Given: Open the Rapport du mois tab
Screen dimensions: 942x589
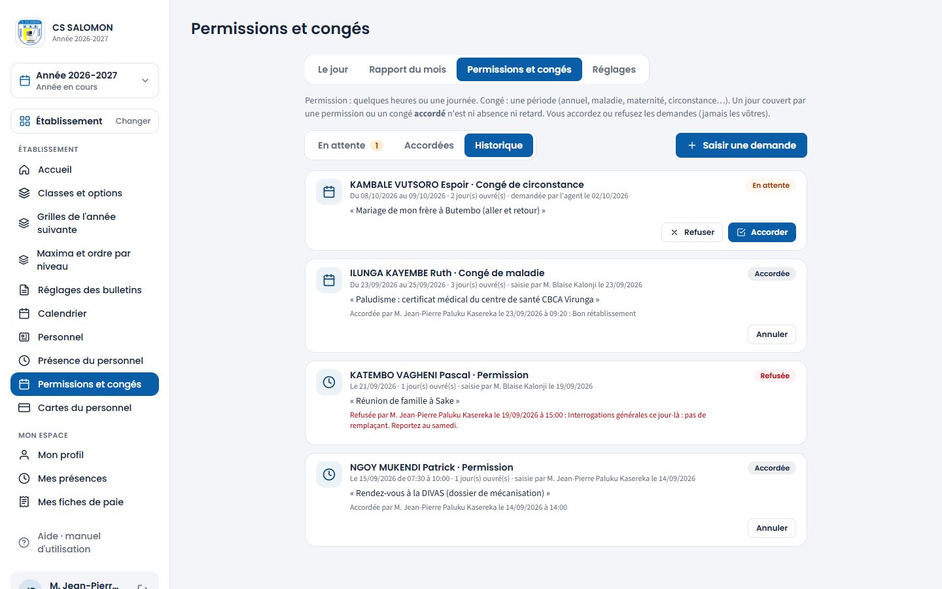Looking at the screenshot, I should click(x=408, y=69).
